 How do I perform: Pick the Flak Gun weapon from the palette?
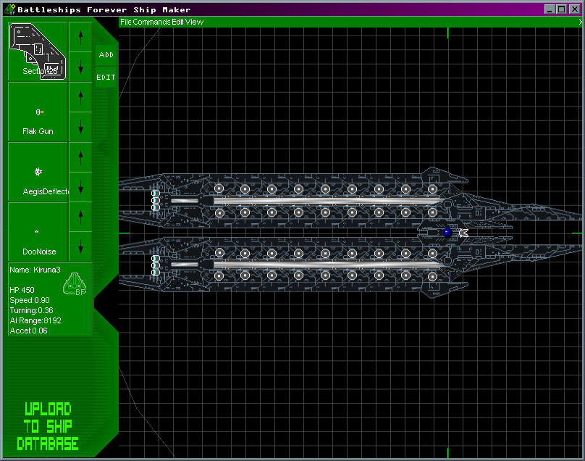click(x=38, y=112)
